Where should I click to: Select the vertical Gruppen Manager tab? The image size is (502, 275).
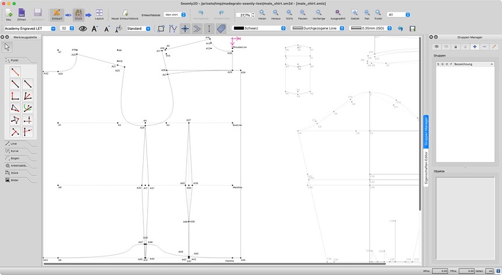click(x=426, y=131)
